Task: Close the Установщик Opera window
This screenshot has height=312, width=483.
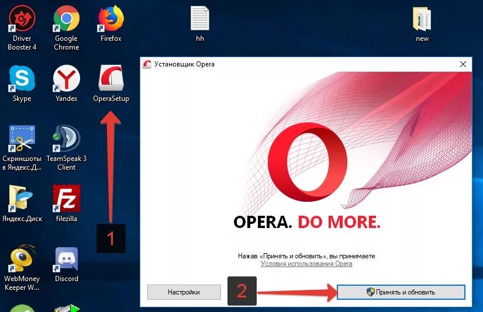Action: click(x=463, y=64)
